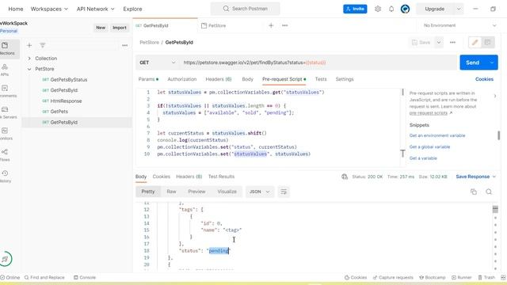Open the user avatar menu
The height and width of the screenshot is (285, 507).
(405, 9)
